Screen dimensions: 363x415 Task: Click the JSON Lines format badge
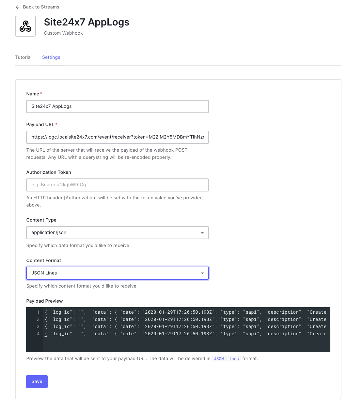[226, 358]
